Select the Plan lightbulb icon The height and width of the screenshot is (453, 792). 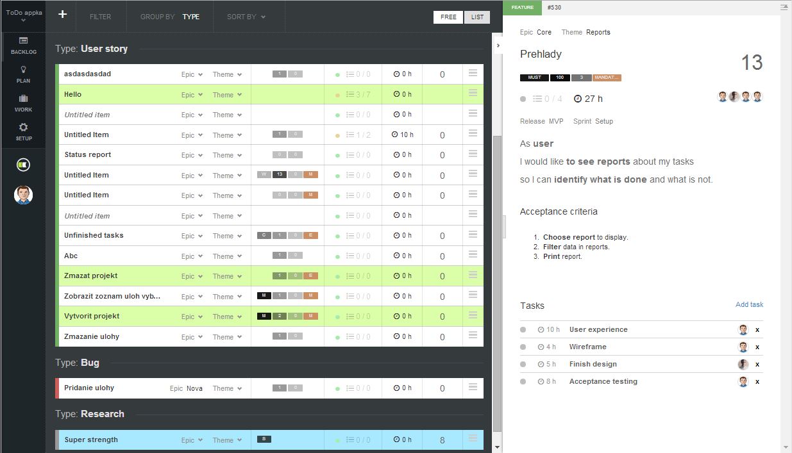[x=23, y=75]
